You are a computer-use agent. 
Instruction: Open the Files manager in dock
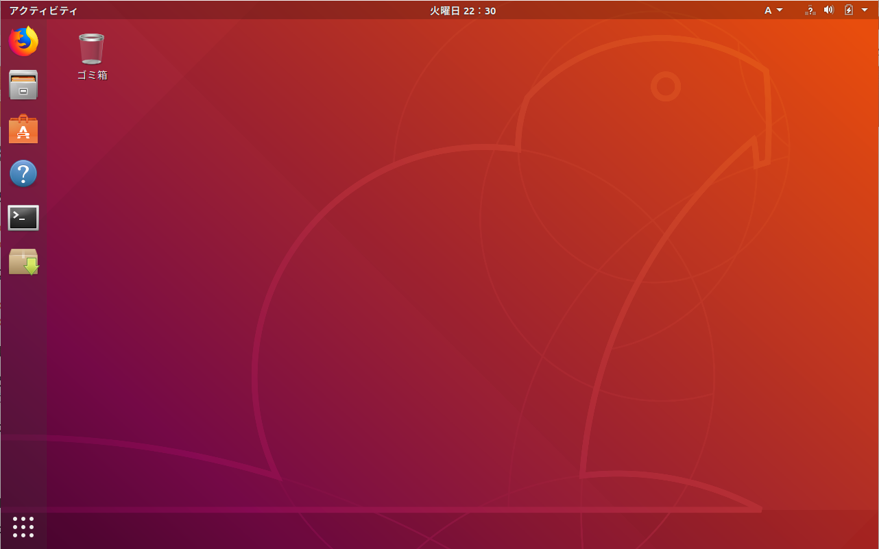[23, 85]
